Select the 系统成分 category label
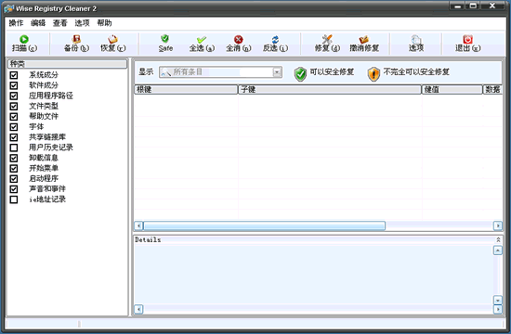This screenshot has width=511, height=334. tap(44, 75)
